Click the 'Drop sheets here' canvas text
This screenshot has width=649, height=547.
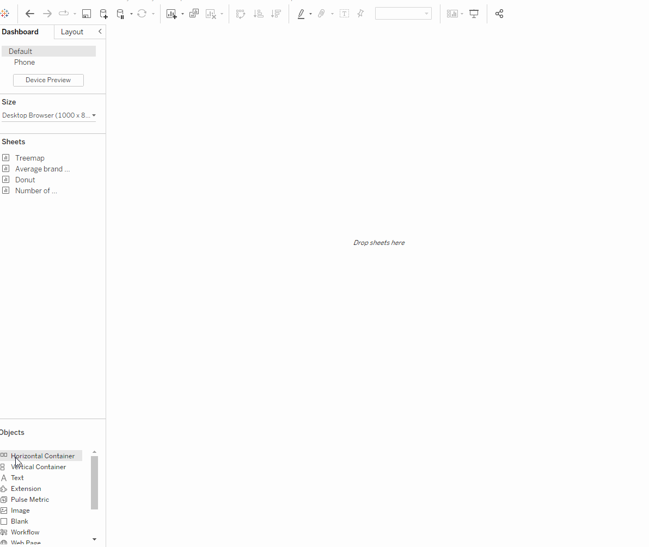[379, 243]
